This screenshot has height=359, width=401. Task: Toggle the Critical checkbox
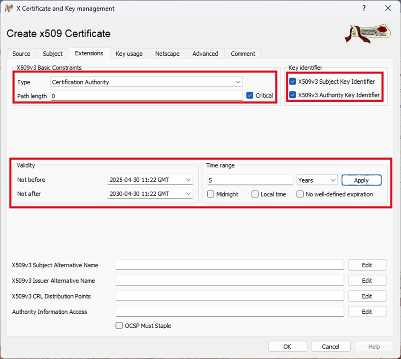(x=250, y=96)
